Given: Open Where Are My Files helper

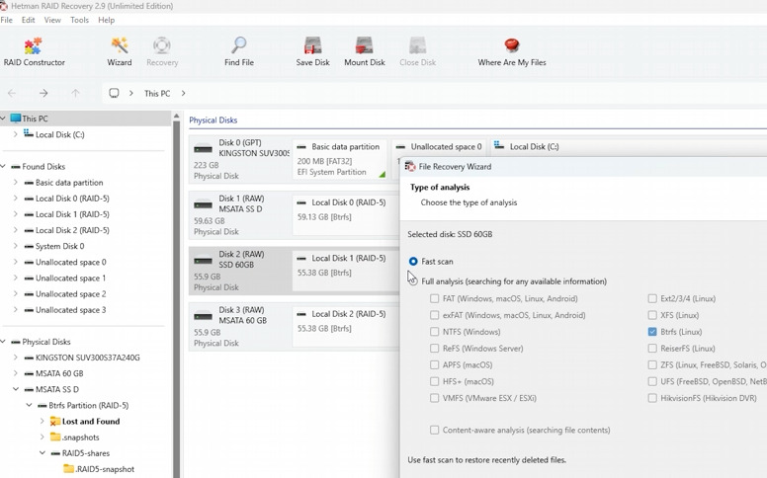Looking at the screenshot, I should click(512, 51).
